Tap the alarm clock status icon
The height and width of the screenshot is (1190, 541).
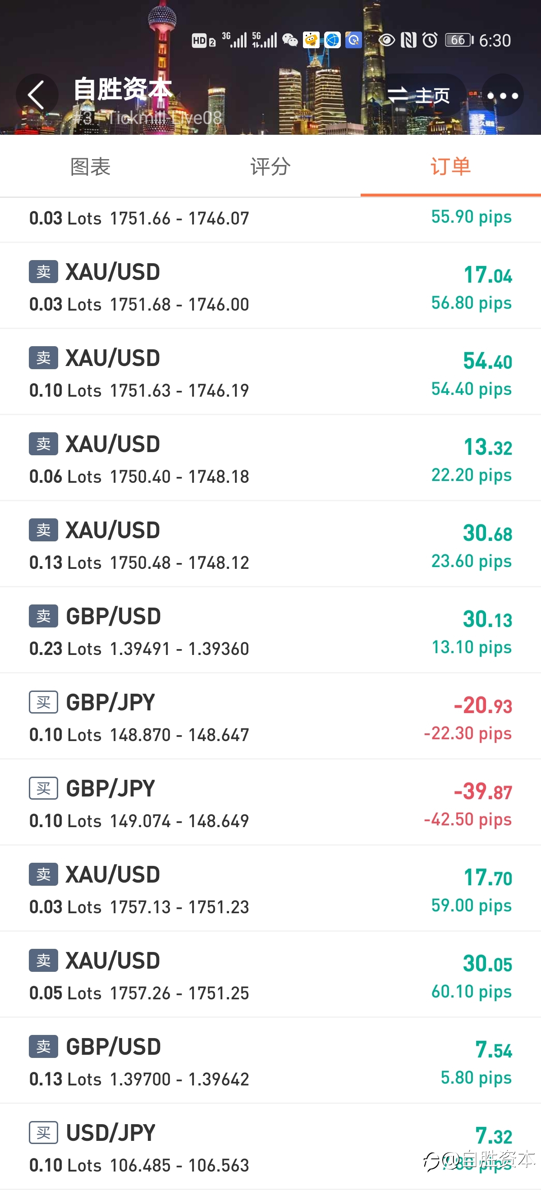point(430,40)
